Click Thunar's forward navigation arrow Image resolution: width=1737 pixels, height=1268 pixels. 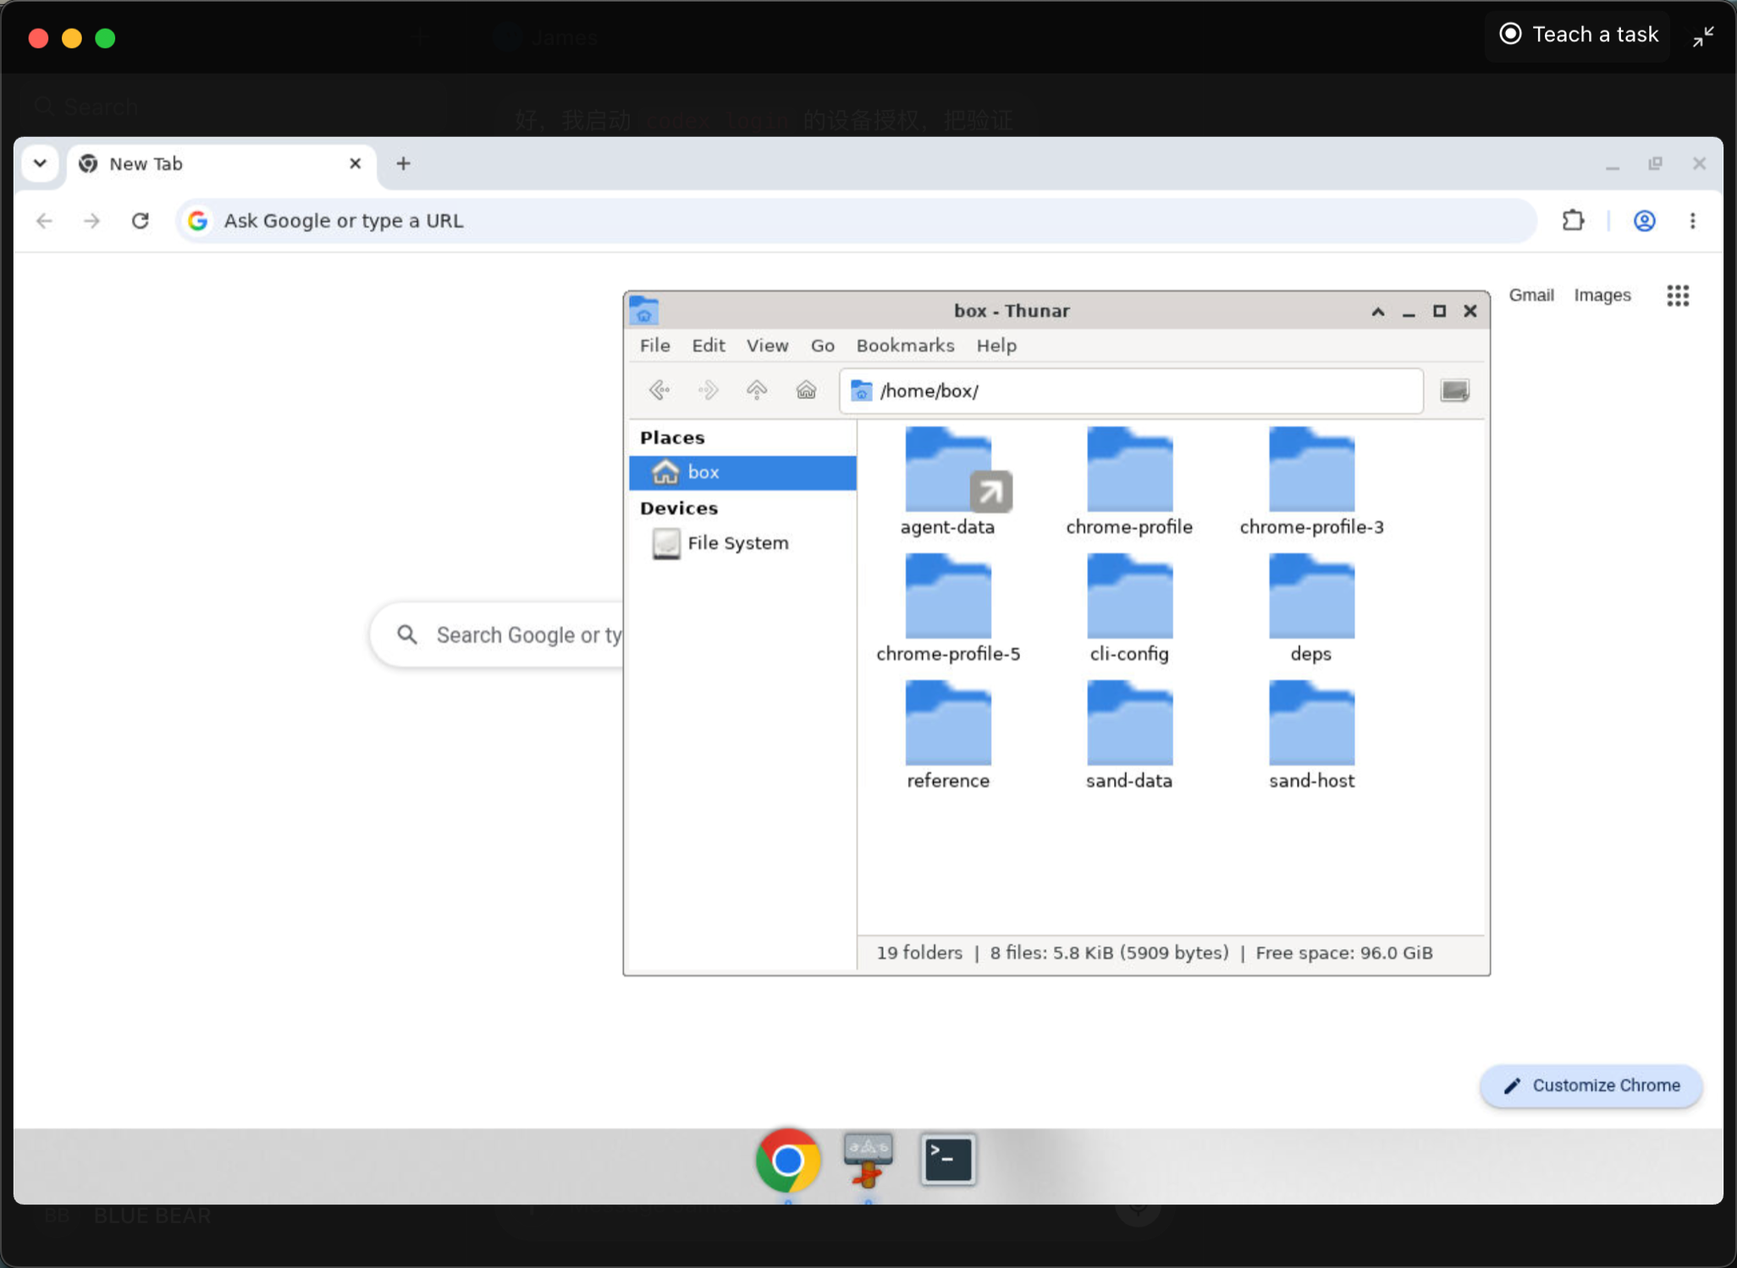pyautogui.click(x=708, y=390)
